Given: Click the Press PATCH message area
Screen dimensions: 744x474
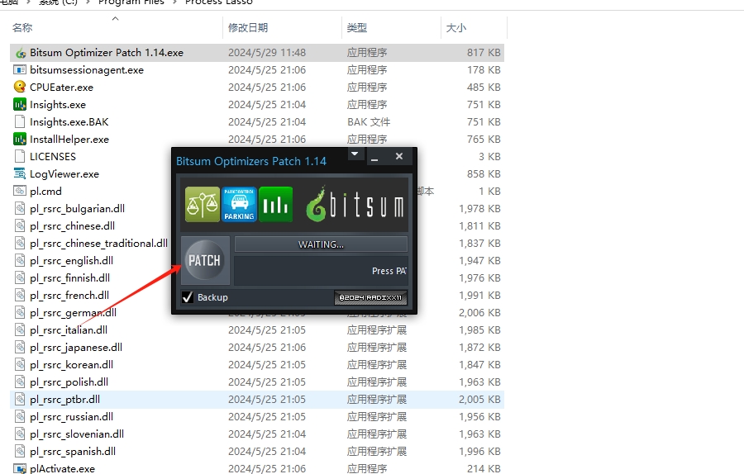Looking at the screenshot, I should pyautogui.click(x=322, y=271).
